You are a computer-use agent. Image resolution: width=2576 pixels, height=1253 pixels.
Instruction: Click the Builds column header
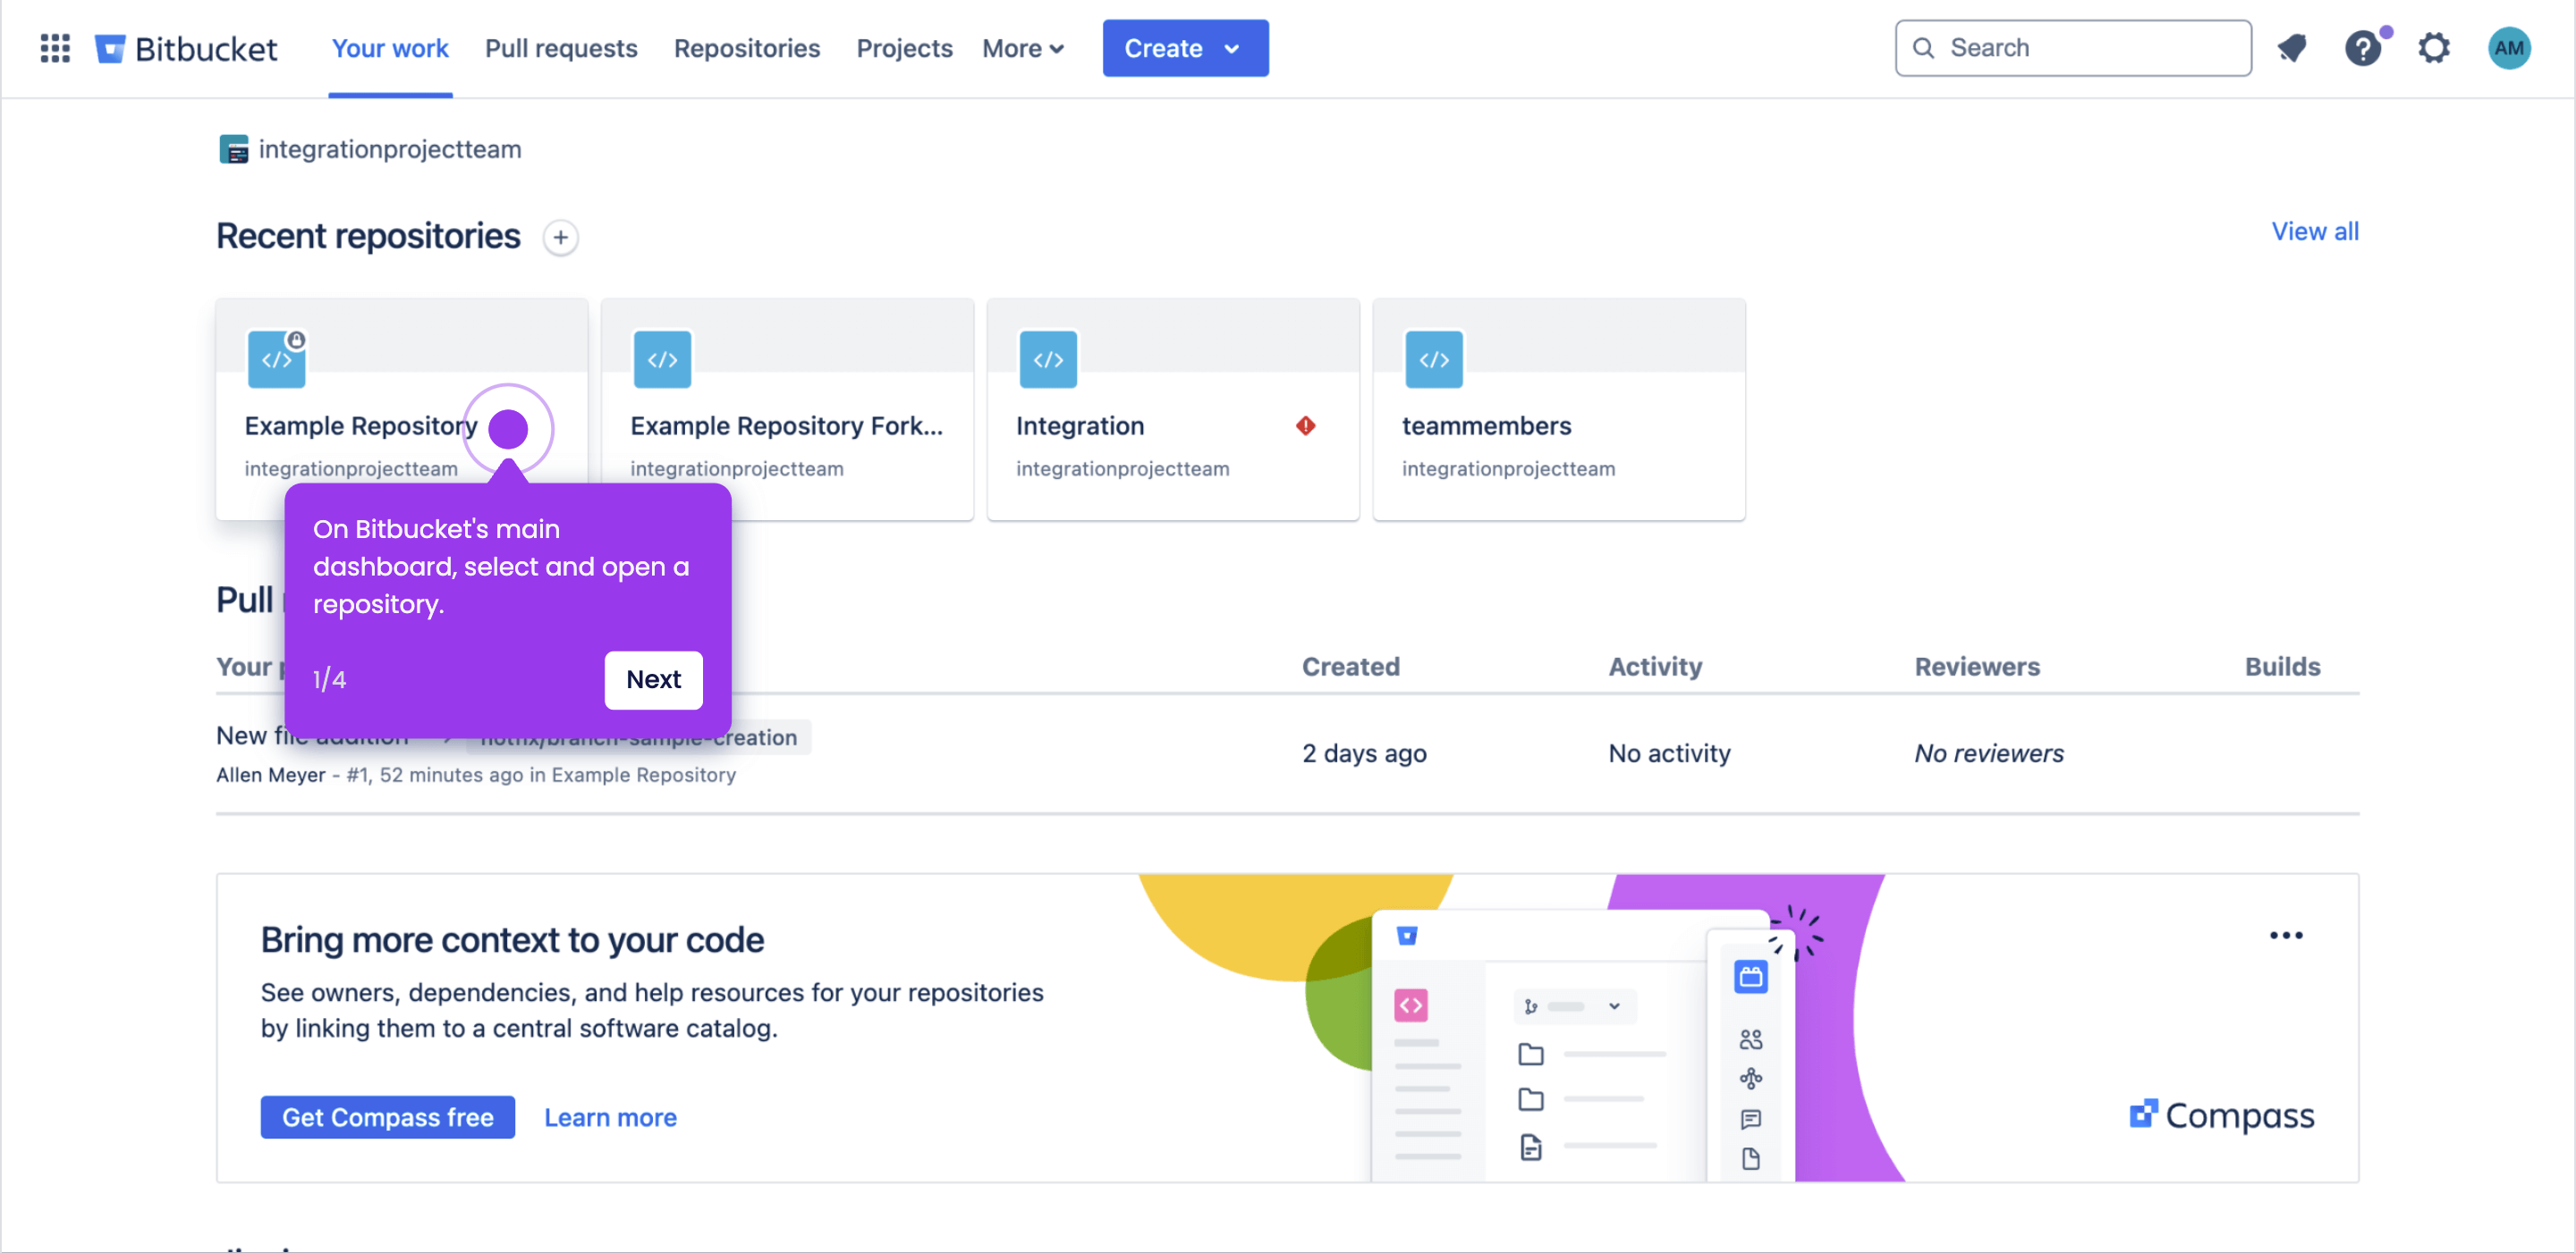[x=2282, y=667]
